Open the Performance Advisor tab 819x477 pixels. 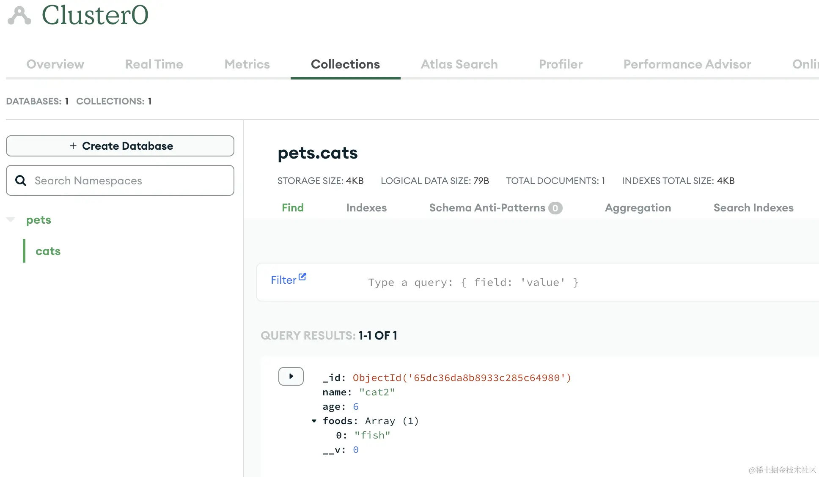(x=687, y=64)
